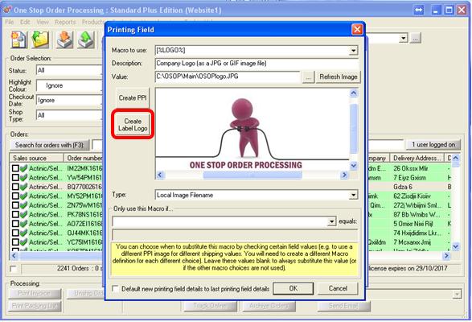Open main window top-right toolbar dropdown
This screenshot has height=322, width=472.
coord(404,39)
